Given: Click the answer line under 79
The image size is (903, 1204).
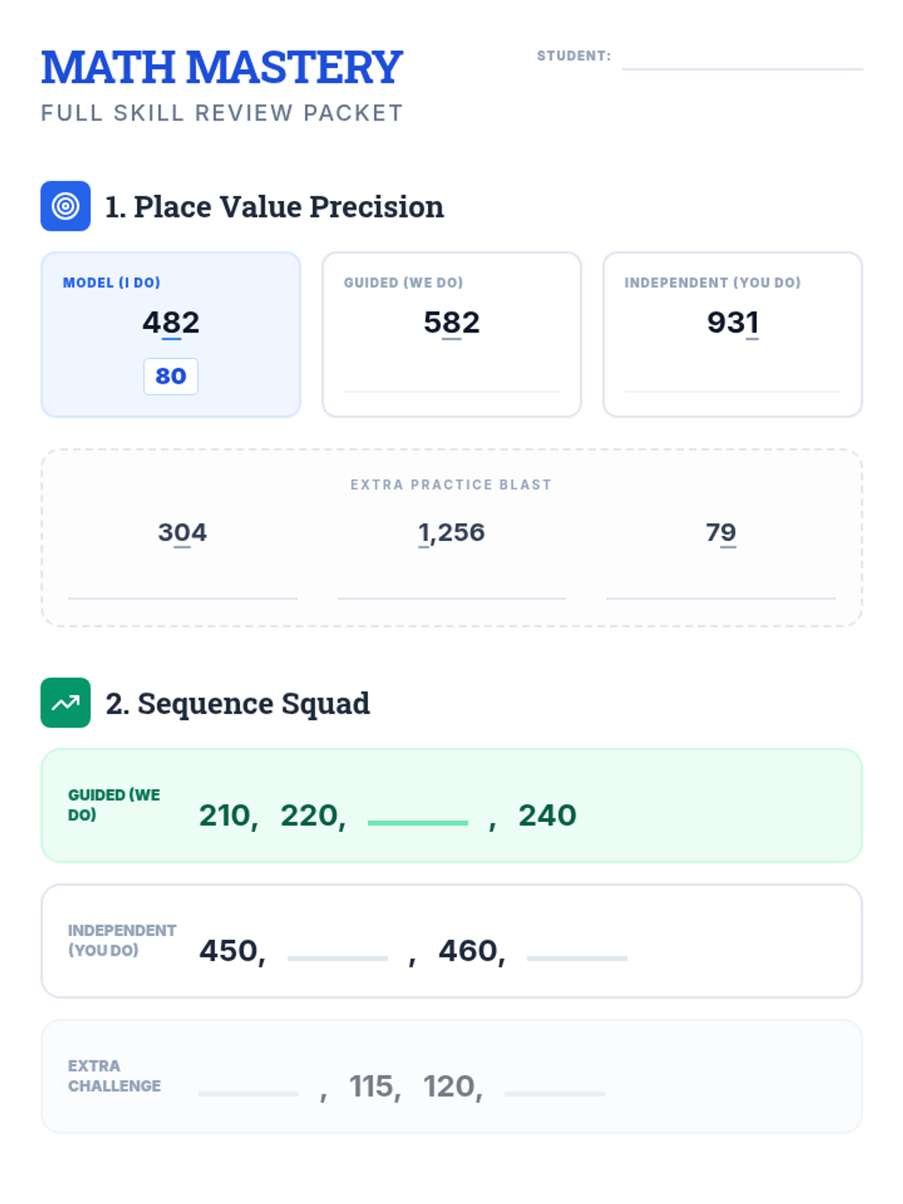Looking at the screenshot, I should point(721,598).
